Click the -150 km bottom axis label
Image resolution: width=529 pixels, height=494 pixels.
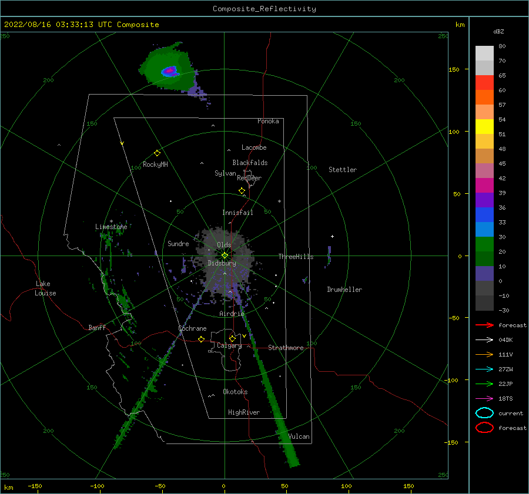[35, 486]
